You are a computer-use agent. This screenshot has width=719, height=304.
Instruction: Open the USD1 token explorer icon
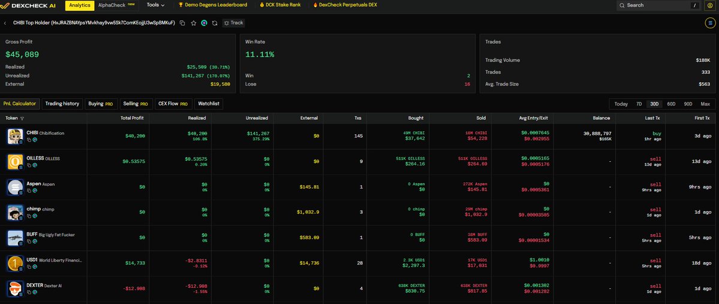coord(34,267)
